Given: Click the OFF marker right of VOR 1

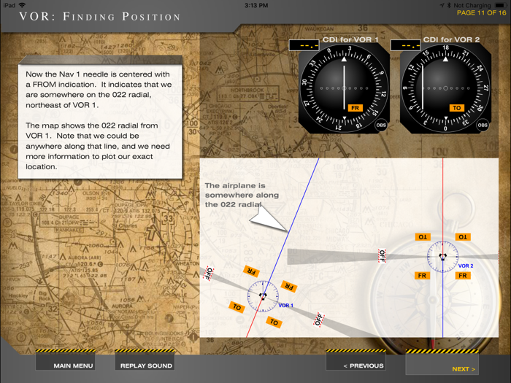Looking at the screenshot, I should point(319,320).
